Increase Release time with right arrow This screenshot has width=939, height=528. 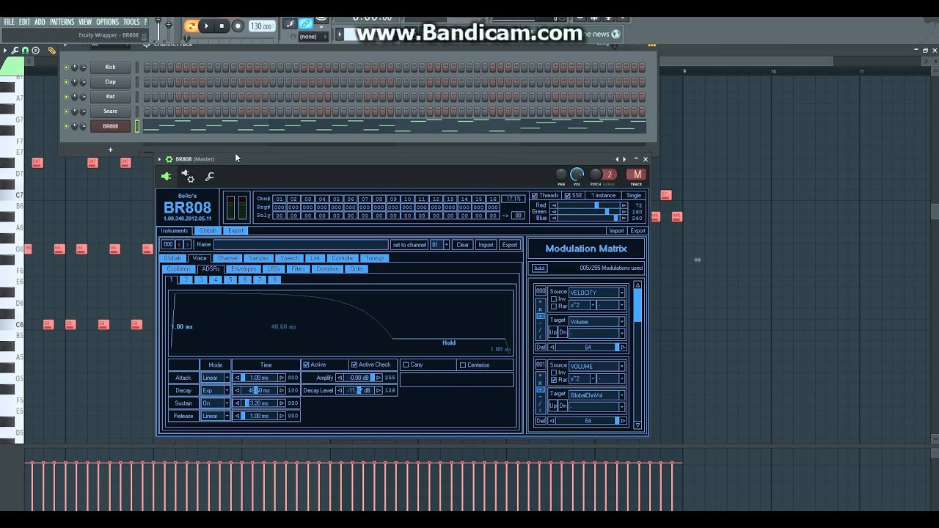282,416
